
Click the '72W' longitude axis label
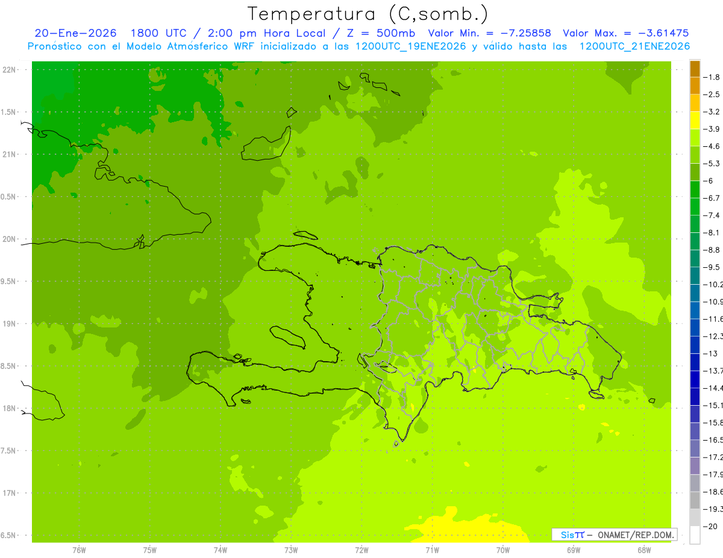(x=361, y=550)
